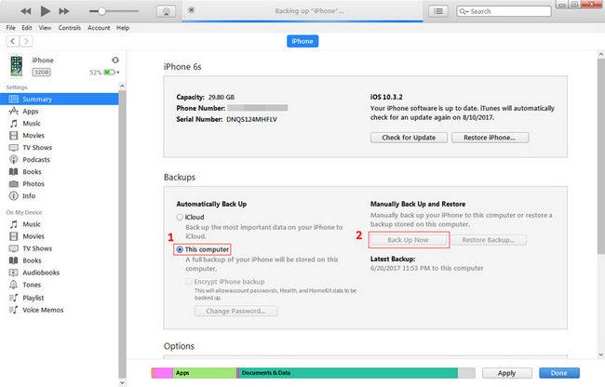Open the Help menu
Image resolution: width=605 pixels, height=387 pixels.
click(x=123, y=28)
